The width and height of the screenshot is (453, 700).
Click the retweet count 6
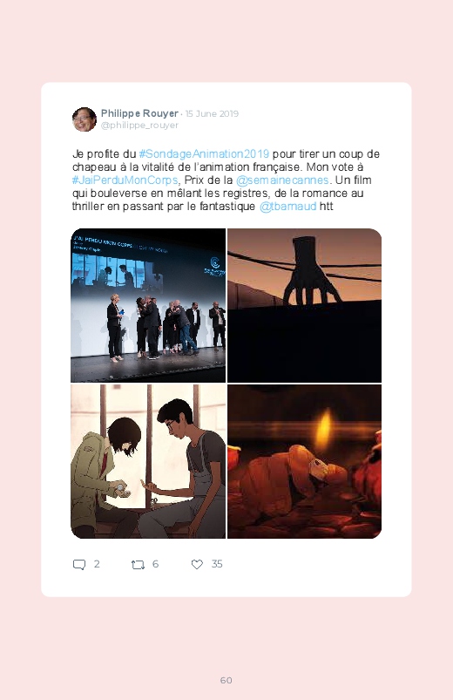click(x=155, y=564)
